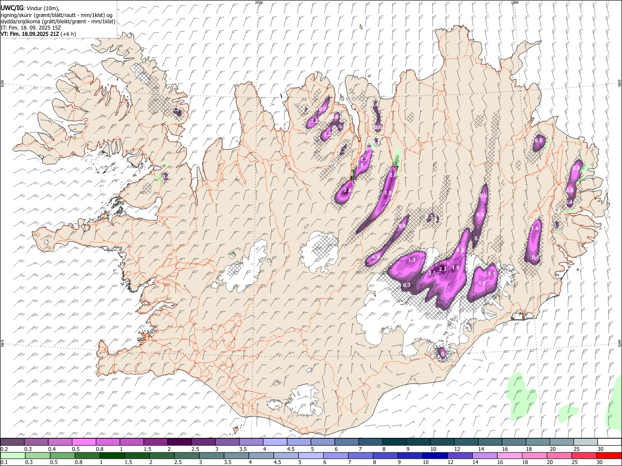Select lower legend swatch between 2 and 2.5

[x=161, y=455]
